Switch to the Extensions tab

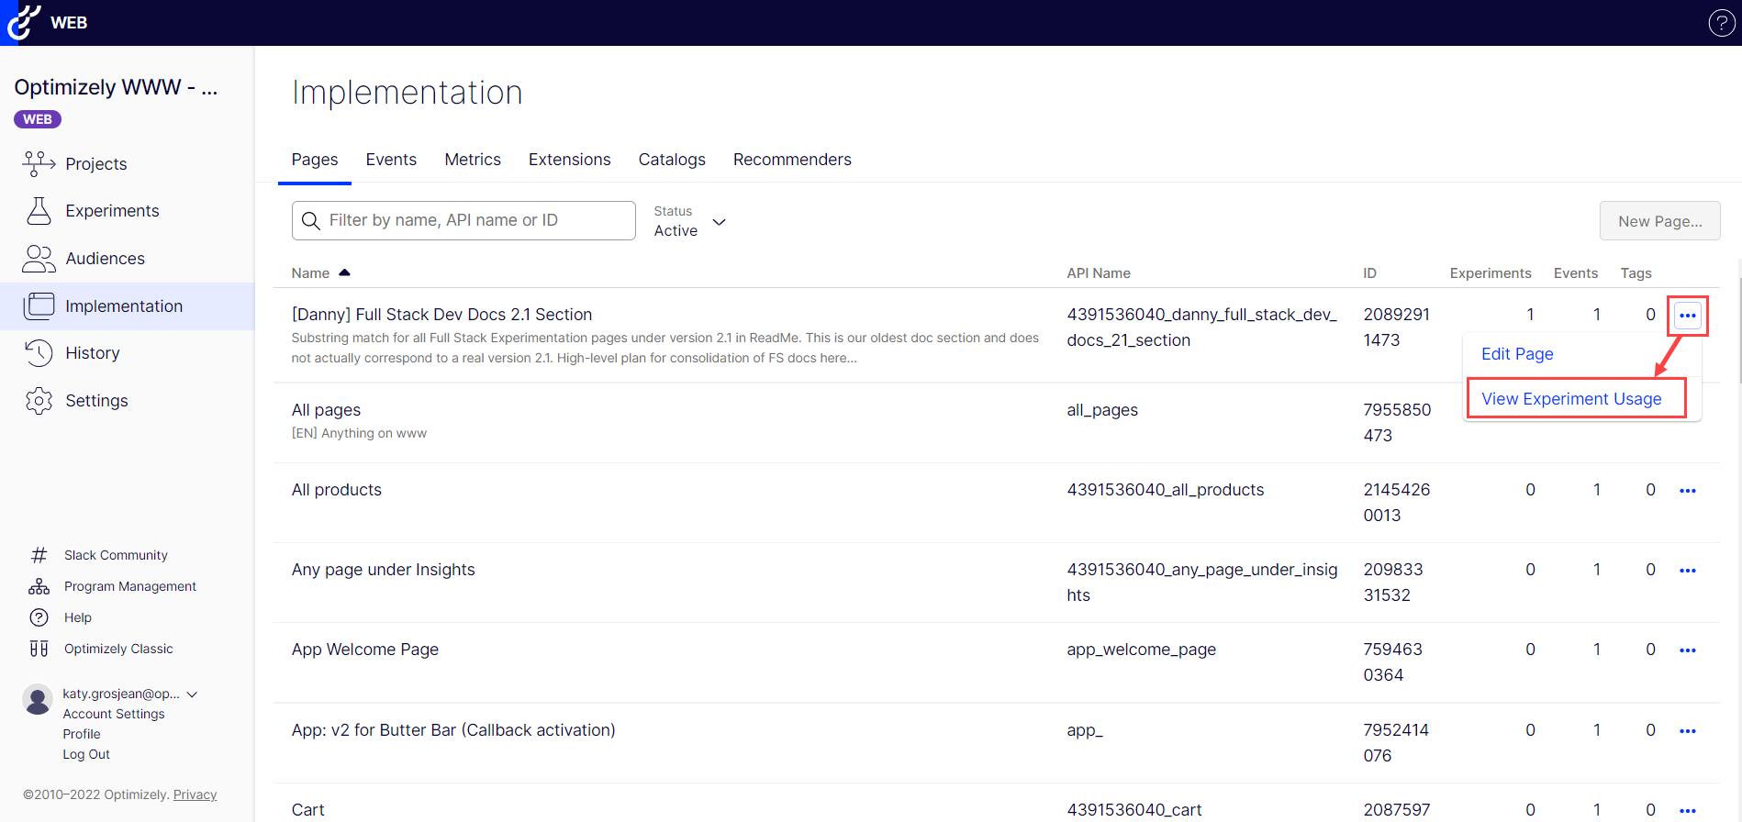click(569, 160)
